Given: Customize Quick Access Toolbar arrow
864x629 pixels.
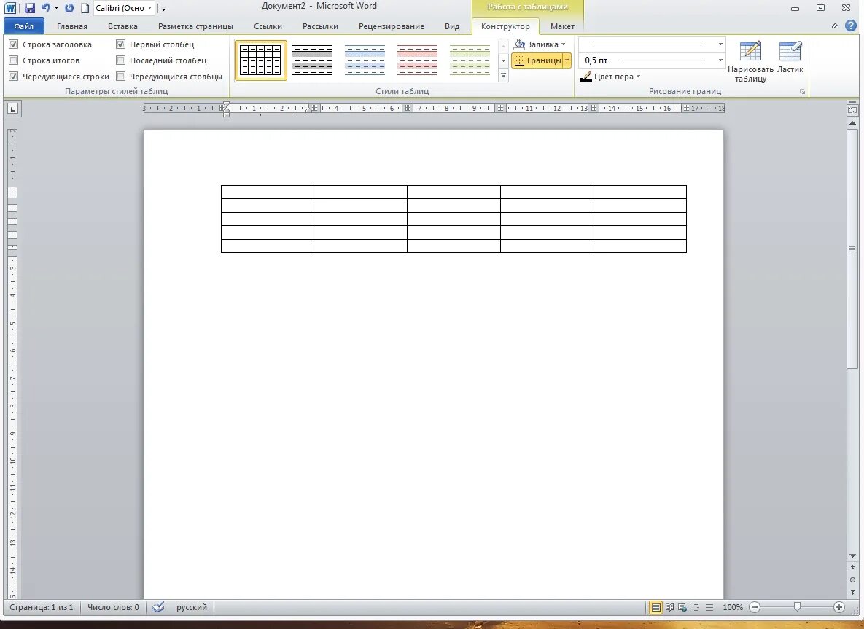Looking at the screenshot, I should pos(163,8).
